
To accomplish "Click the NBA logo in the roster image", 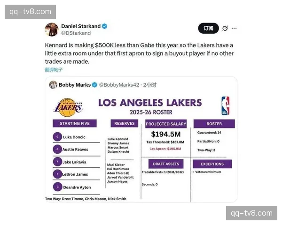I will pos(225,105).
